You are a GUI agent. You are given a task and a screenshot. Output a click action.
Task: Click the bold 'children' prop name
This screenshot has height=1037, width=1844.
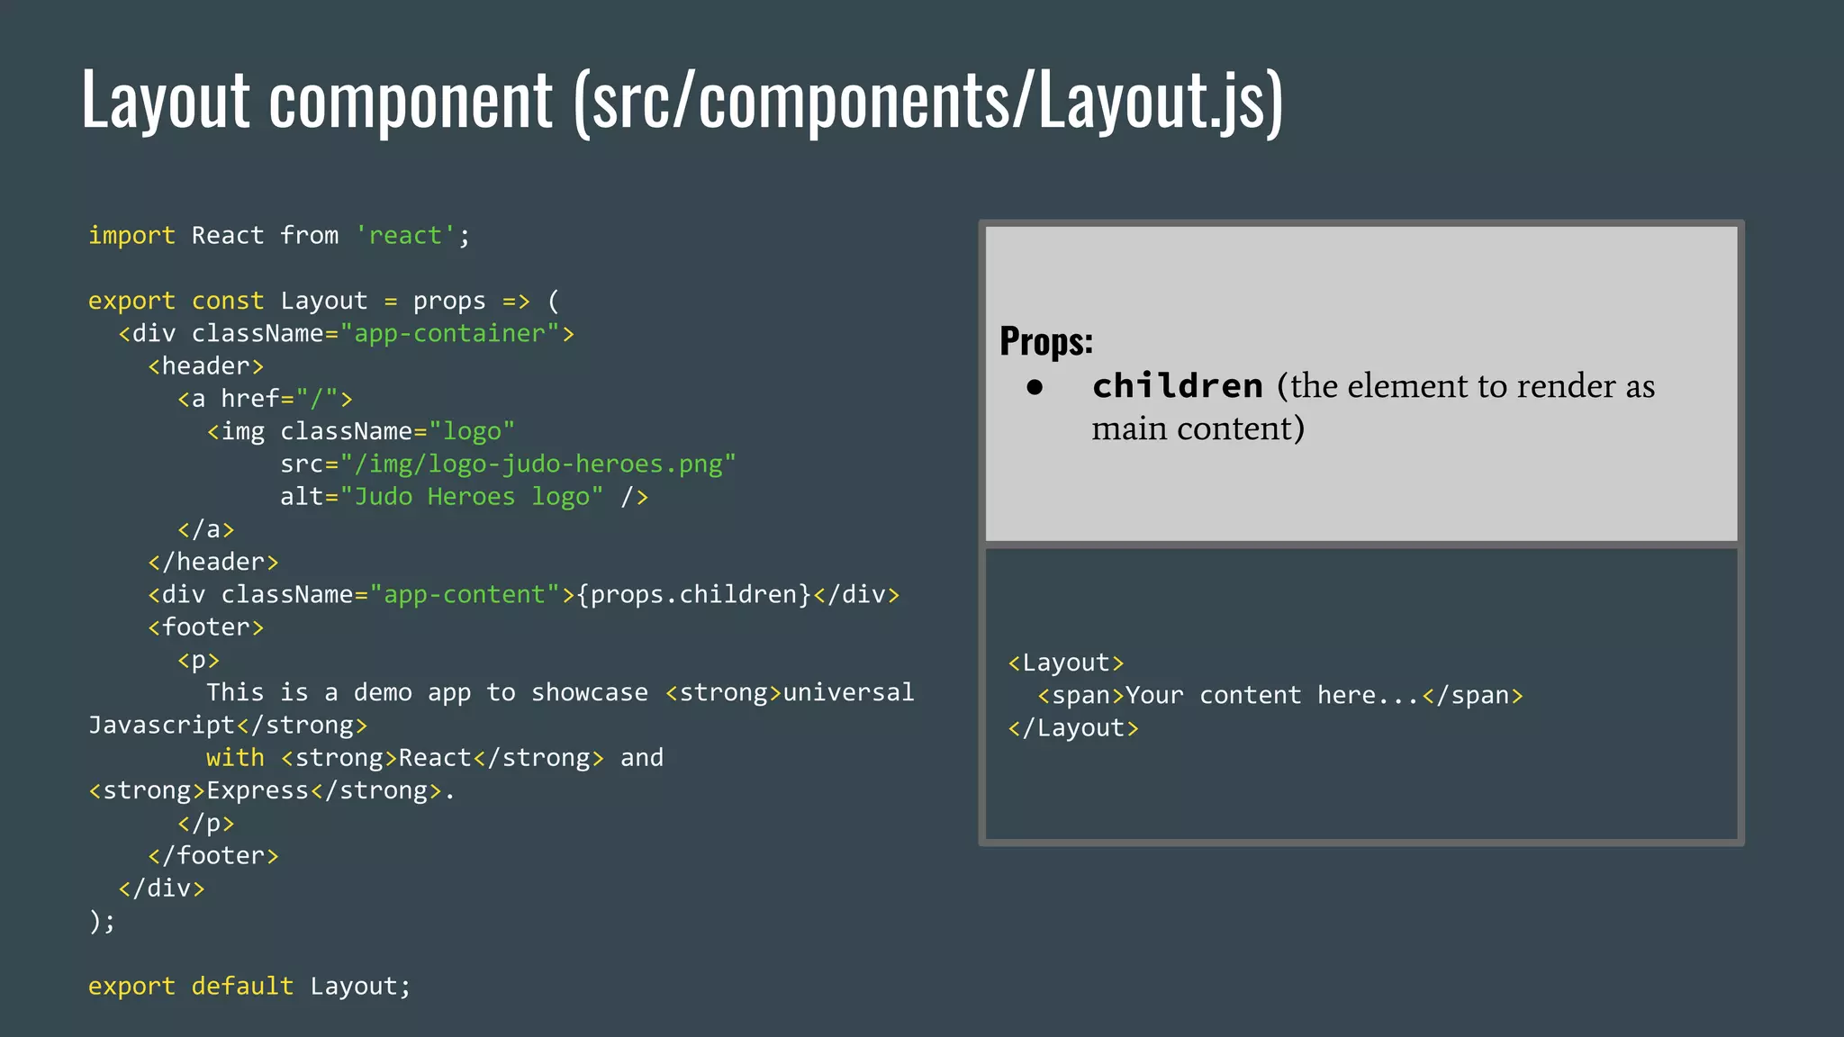point(1178,386)
